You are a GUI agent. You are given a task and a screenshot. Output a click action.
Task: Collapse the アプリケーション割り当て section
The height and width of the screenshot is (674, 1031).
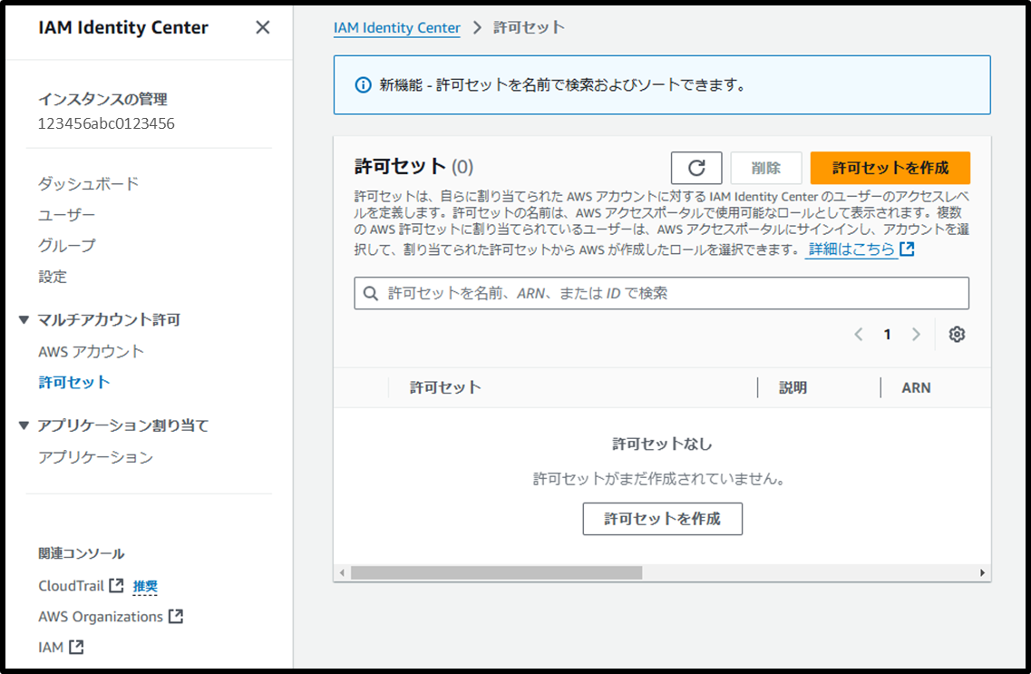(24, 425)
